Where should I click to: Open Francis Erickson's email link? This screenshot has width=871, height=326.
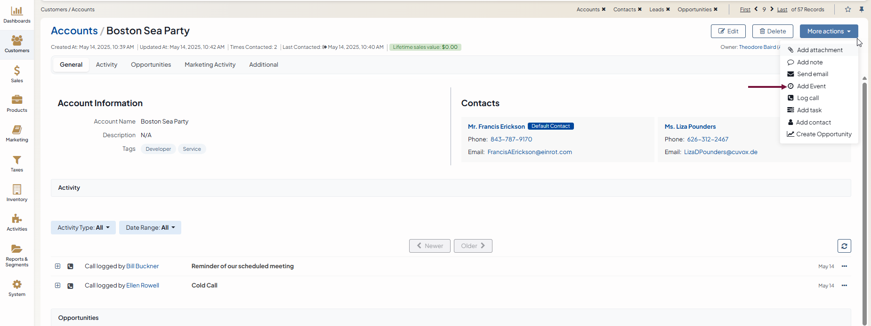[x=530, y=152]
